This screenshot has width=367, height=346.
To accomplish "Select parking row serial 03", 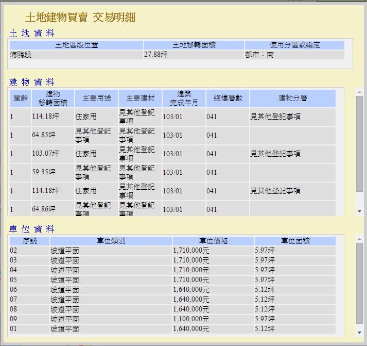I will [x=173, y=260].
